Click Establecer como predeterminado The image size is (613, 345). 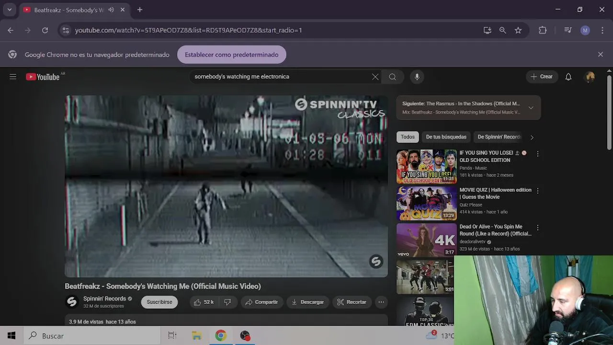[232, 55]
